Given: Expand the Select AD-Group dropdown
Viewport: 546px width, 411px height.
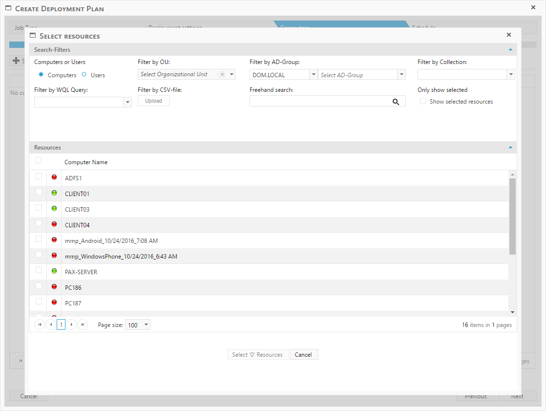Looking at the screenshot, I should pos(401,75).
